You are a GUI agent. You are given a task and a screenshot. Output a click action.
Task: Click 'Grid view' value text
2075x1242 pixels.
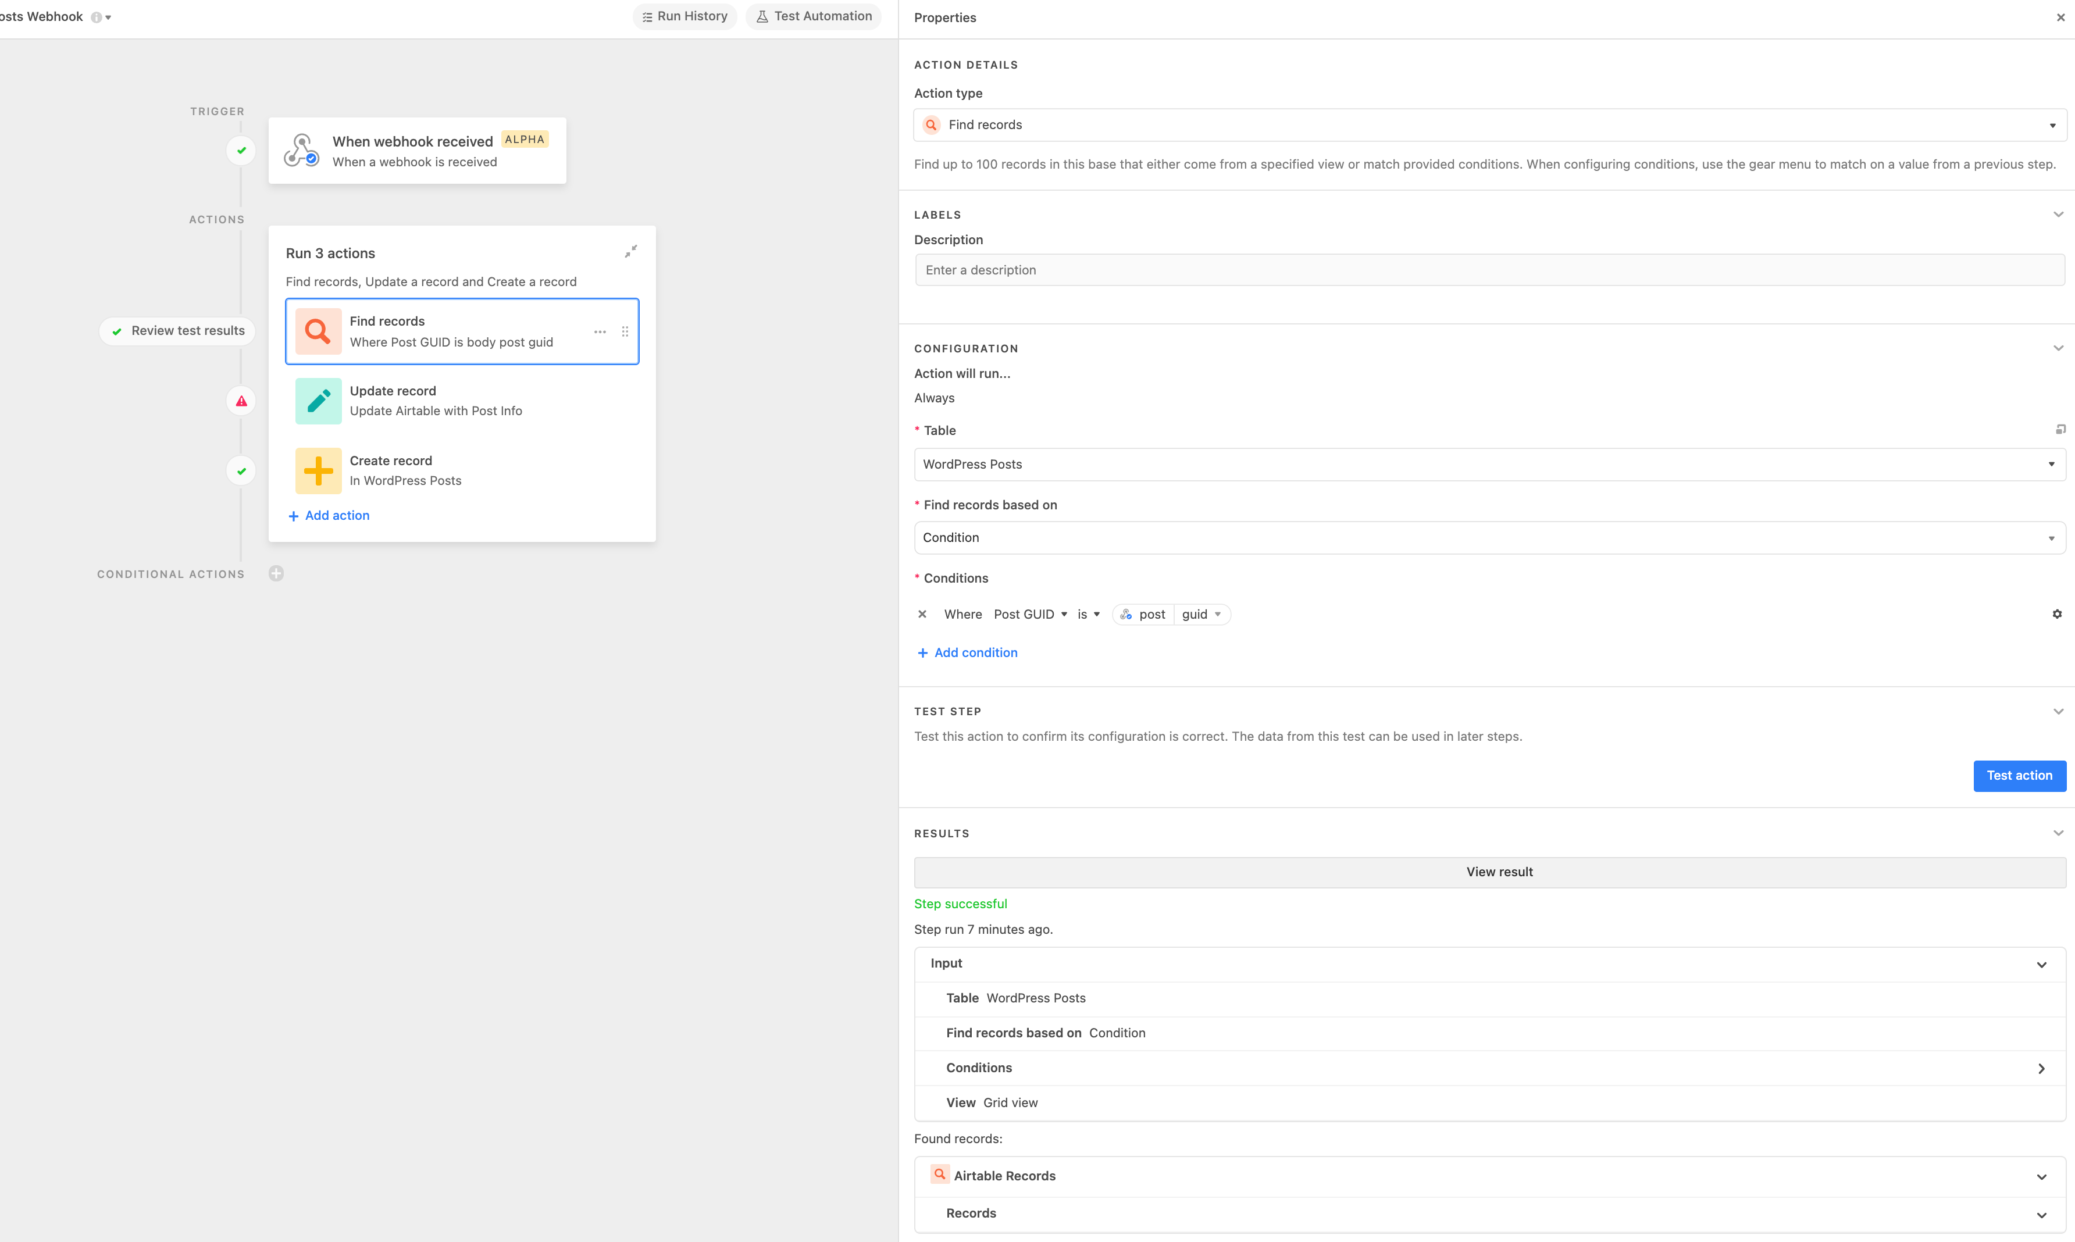point(1010,1103)
